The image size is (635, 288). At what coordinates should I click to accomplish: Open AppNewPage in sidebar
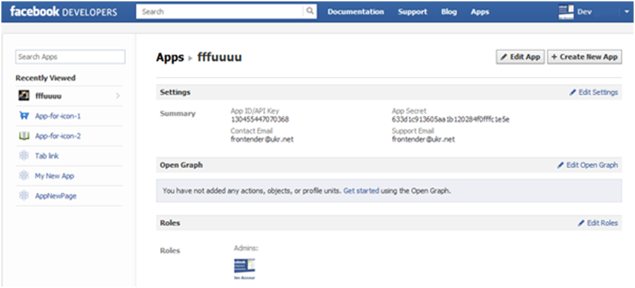(56, 196)
